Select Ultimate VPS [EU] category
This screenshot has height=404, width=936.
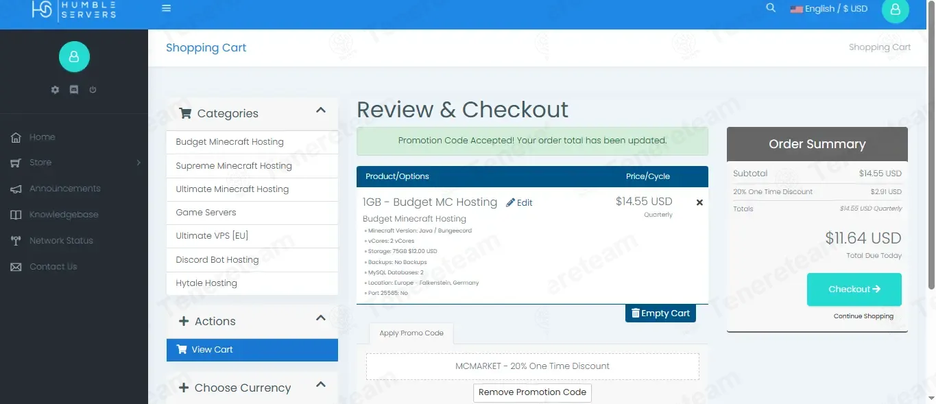[x=252, y=236]
